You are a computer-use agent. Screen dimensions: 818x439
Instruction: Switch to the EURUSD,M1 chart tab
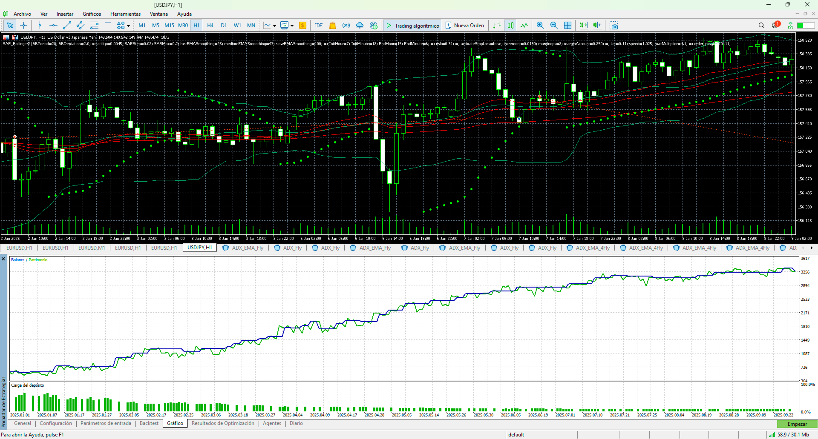(92, 248)
